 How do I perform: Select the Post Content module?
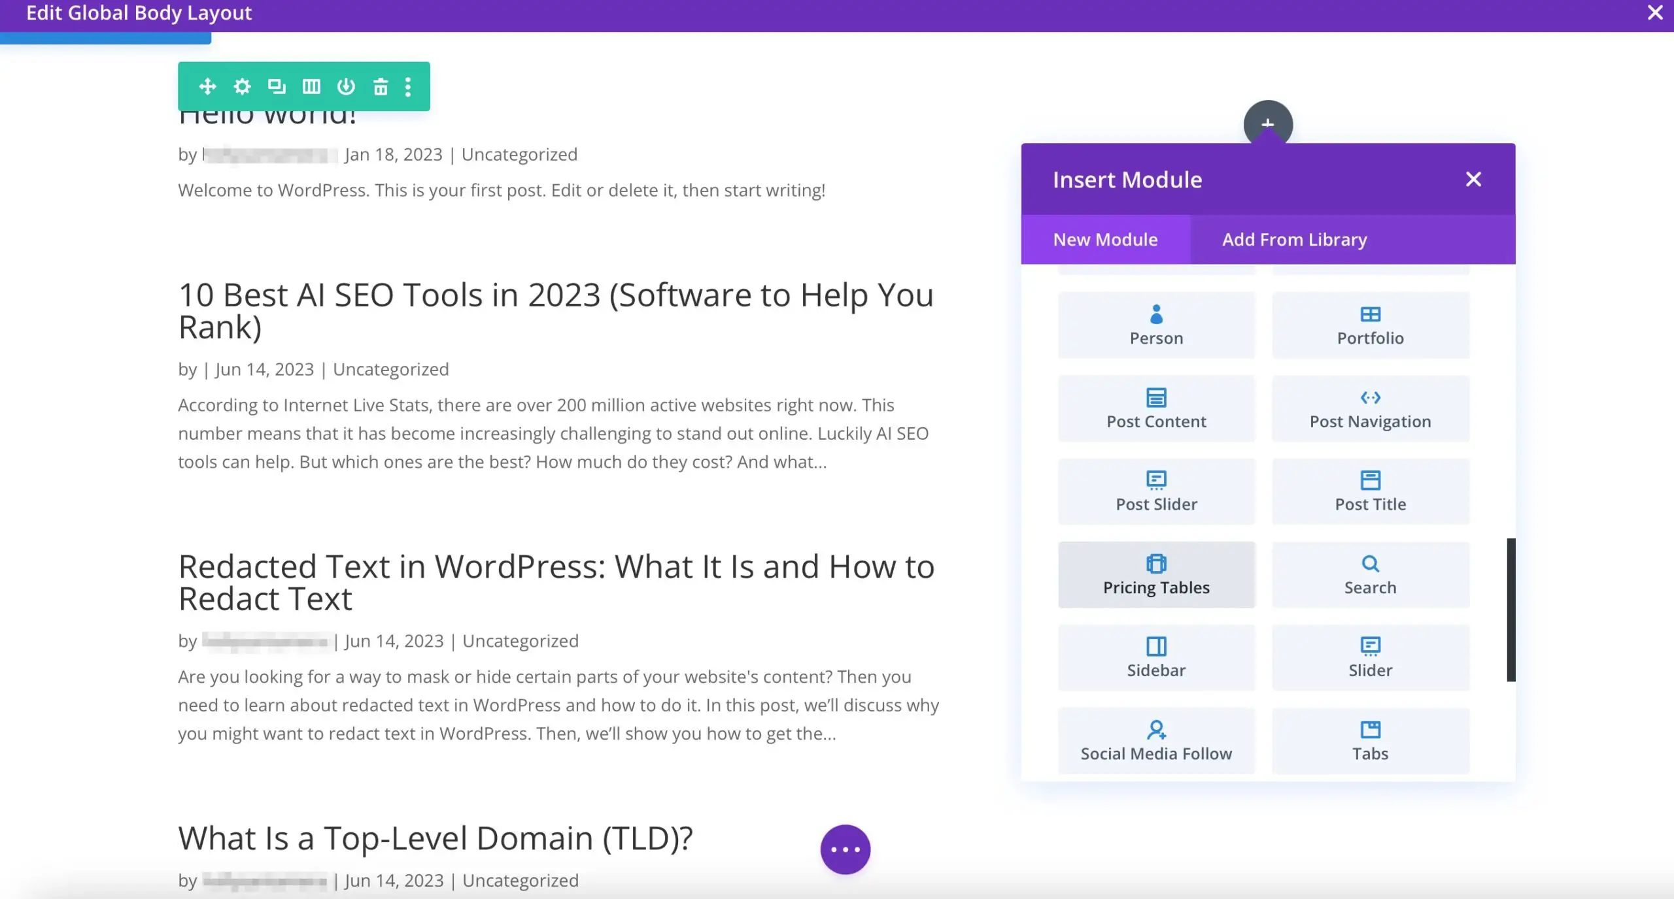point(1157,408)
